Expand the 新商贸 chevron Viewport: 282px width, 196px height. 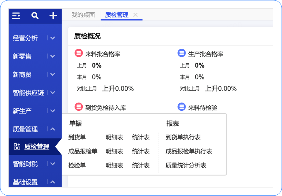[x=52, y=74]
